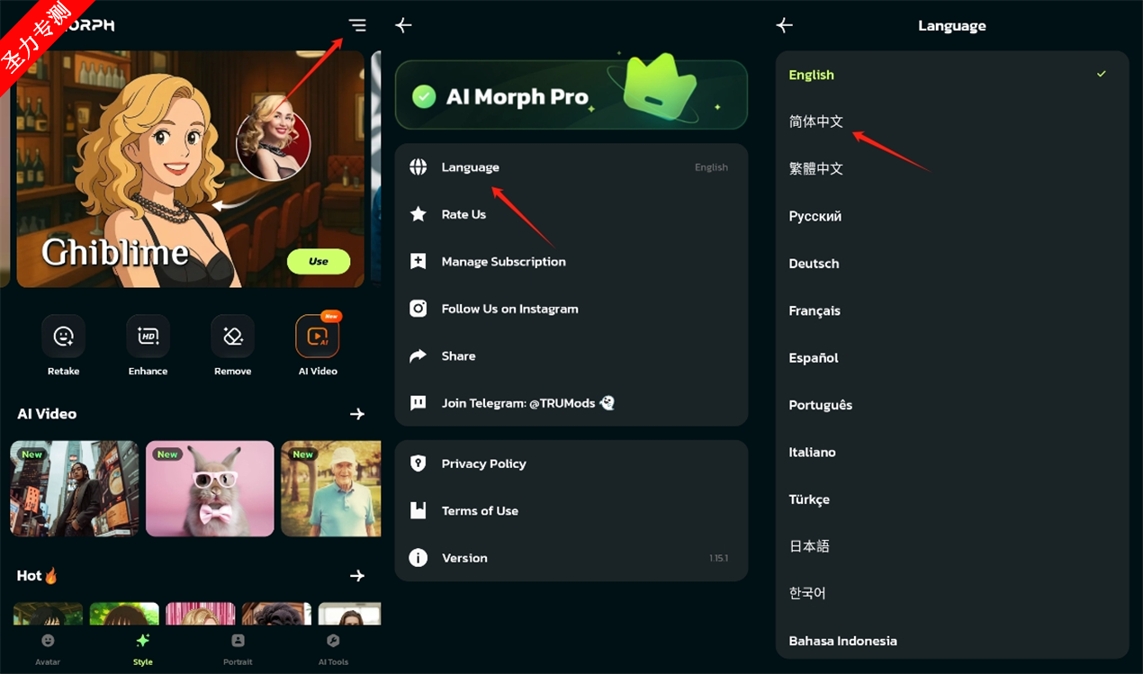The width and height of the screenshot is (1143, 674).
Task: Open Follow Us on Instagram
Action: tap(571, 309)
